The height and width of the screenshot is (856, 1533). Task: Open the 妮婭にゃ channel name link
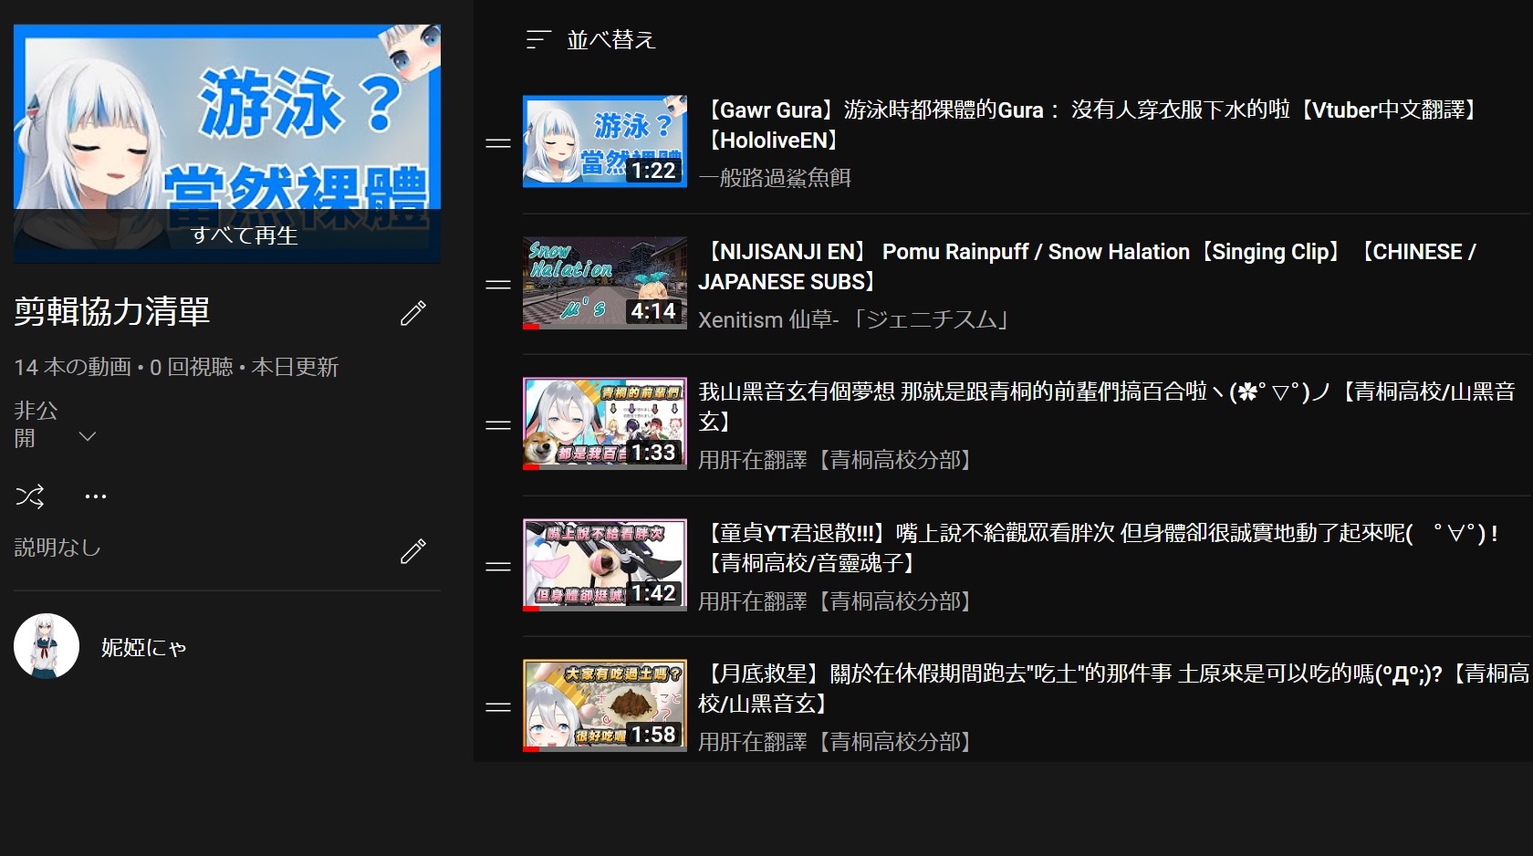point(143,647)
